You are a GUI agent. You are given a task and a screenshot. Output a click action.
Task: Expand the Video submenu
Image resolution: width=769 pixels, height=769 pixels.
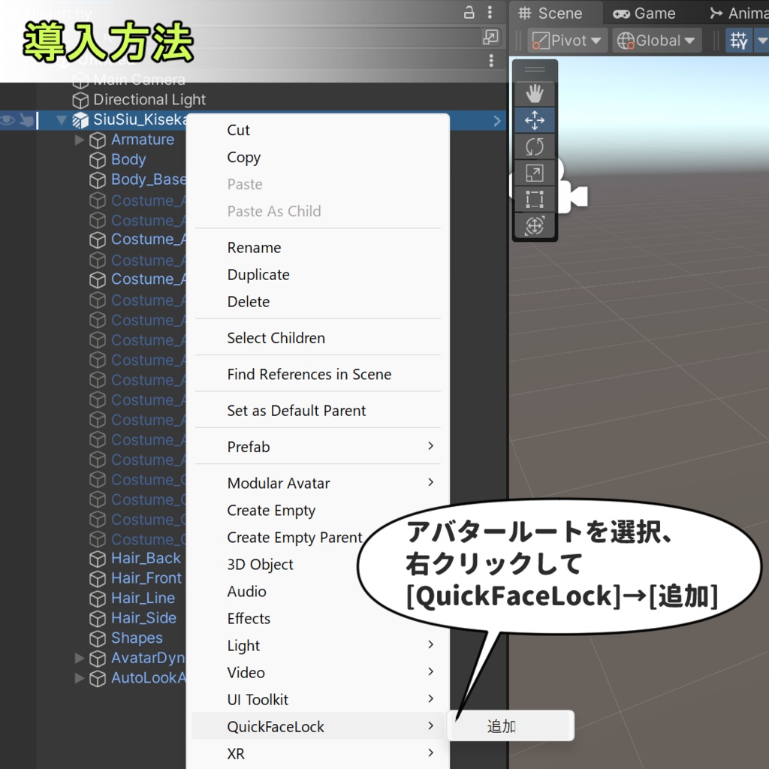318,672
